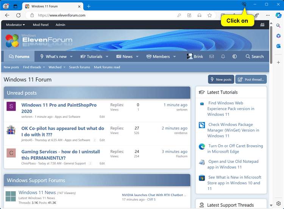Click the Post thread... button
The height and width of the screenshot is (209, 284).
pyautogui.click(x=251, y=79)
